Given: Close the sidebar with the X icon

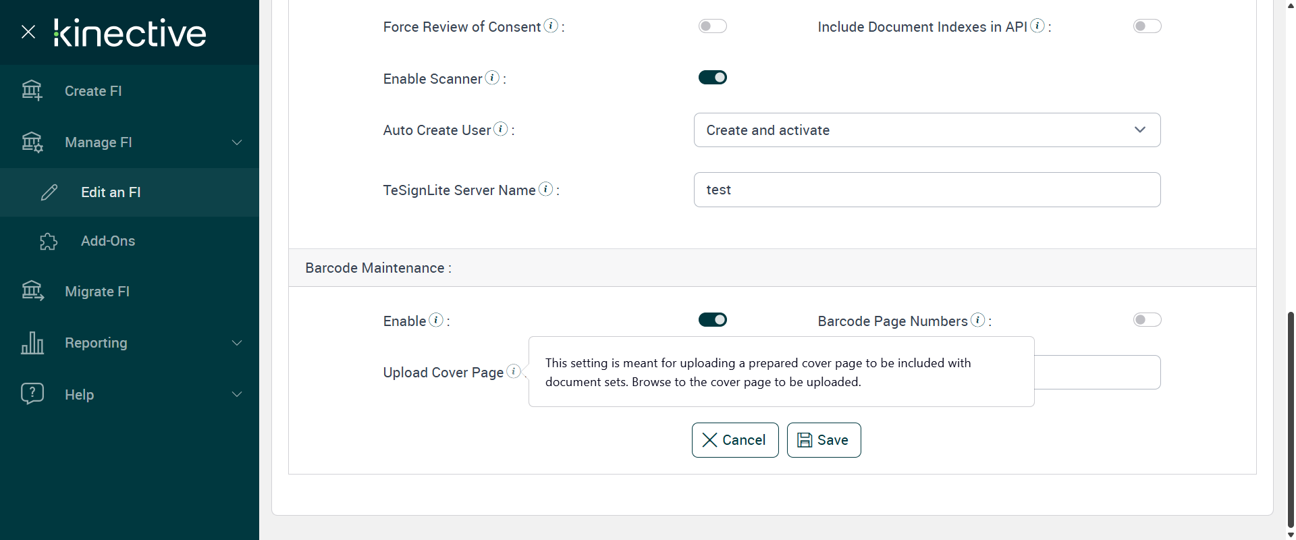Looking at the screenshot, I should 28,32.
